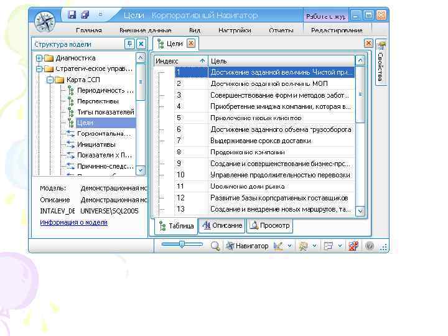The height and width of the screenshot is (336, 448).
Task: Open the dropdown arrow next to the yellow diagram icon
Action: click(x=315, y=246)
